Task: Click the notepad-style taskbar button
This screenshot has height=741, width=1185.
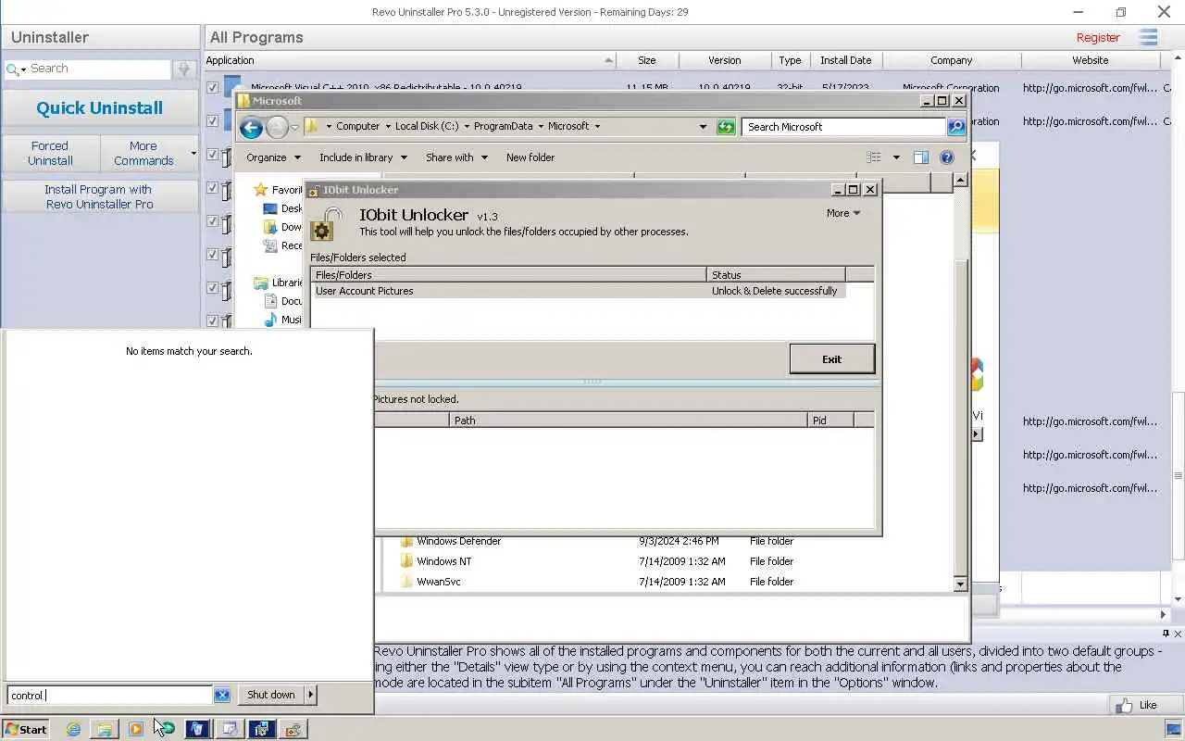Action: click(229, 729)
